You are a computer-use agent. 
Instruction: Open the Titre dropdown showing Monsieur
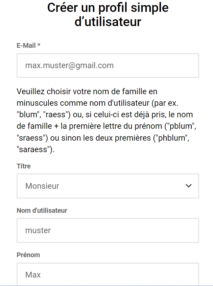pyautogui.click(x=108, y=186)
